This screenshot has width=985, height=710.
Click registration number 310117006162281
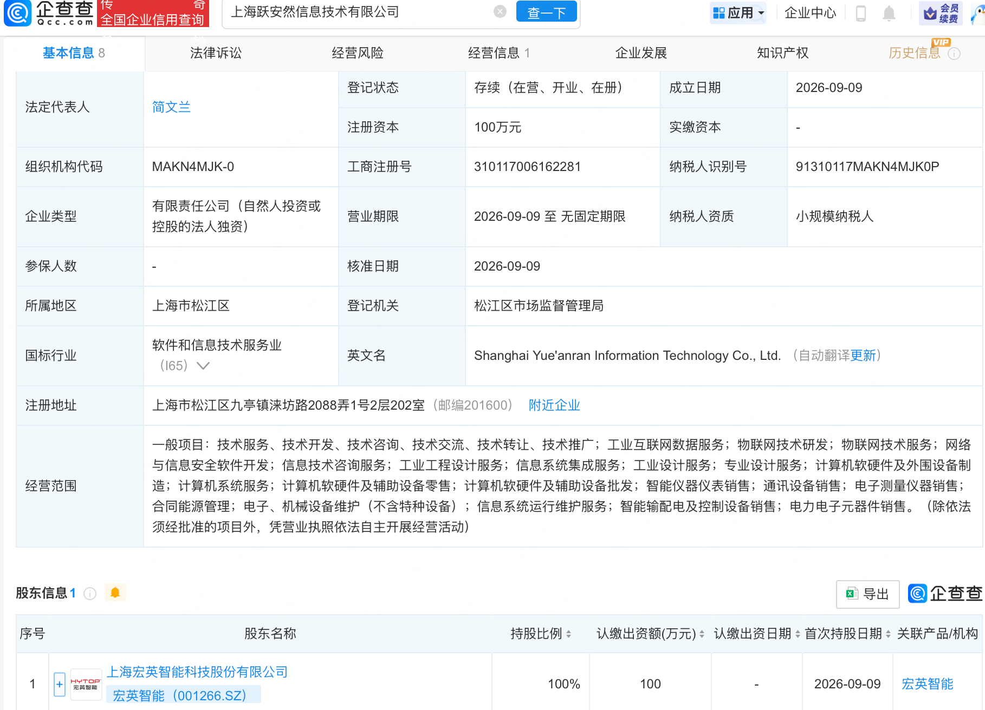[527, 167]
